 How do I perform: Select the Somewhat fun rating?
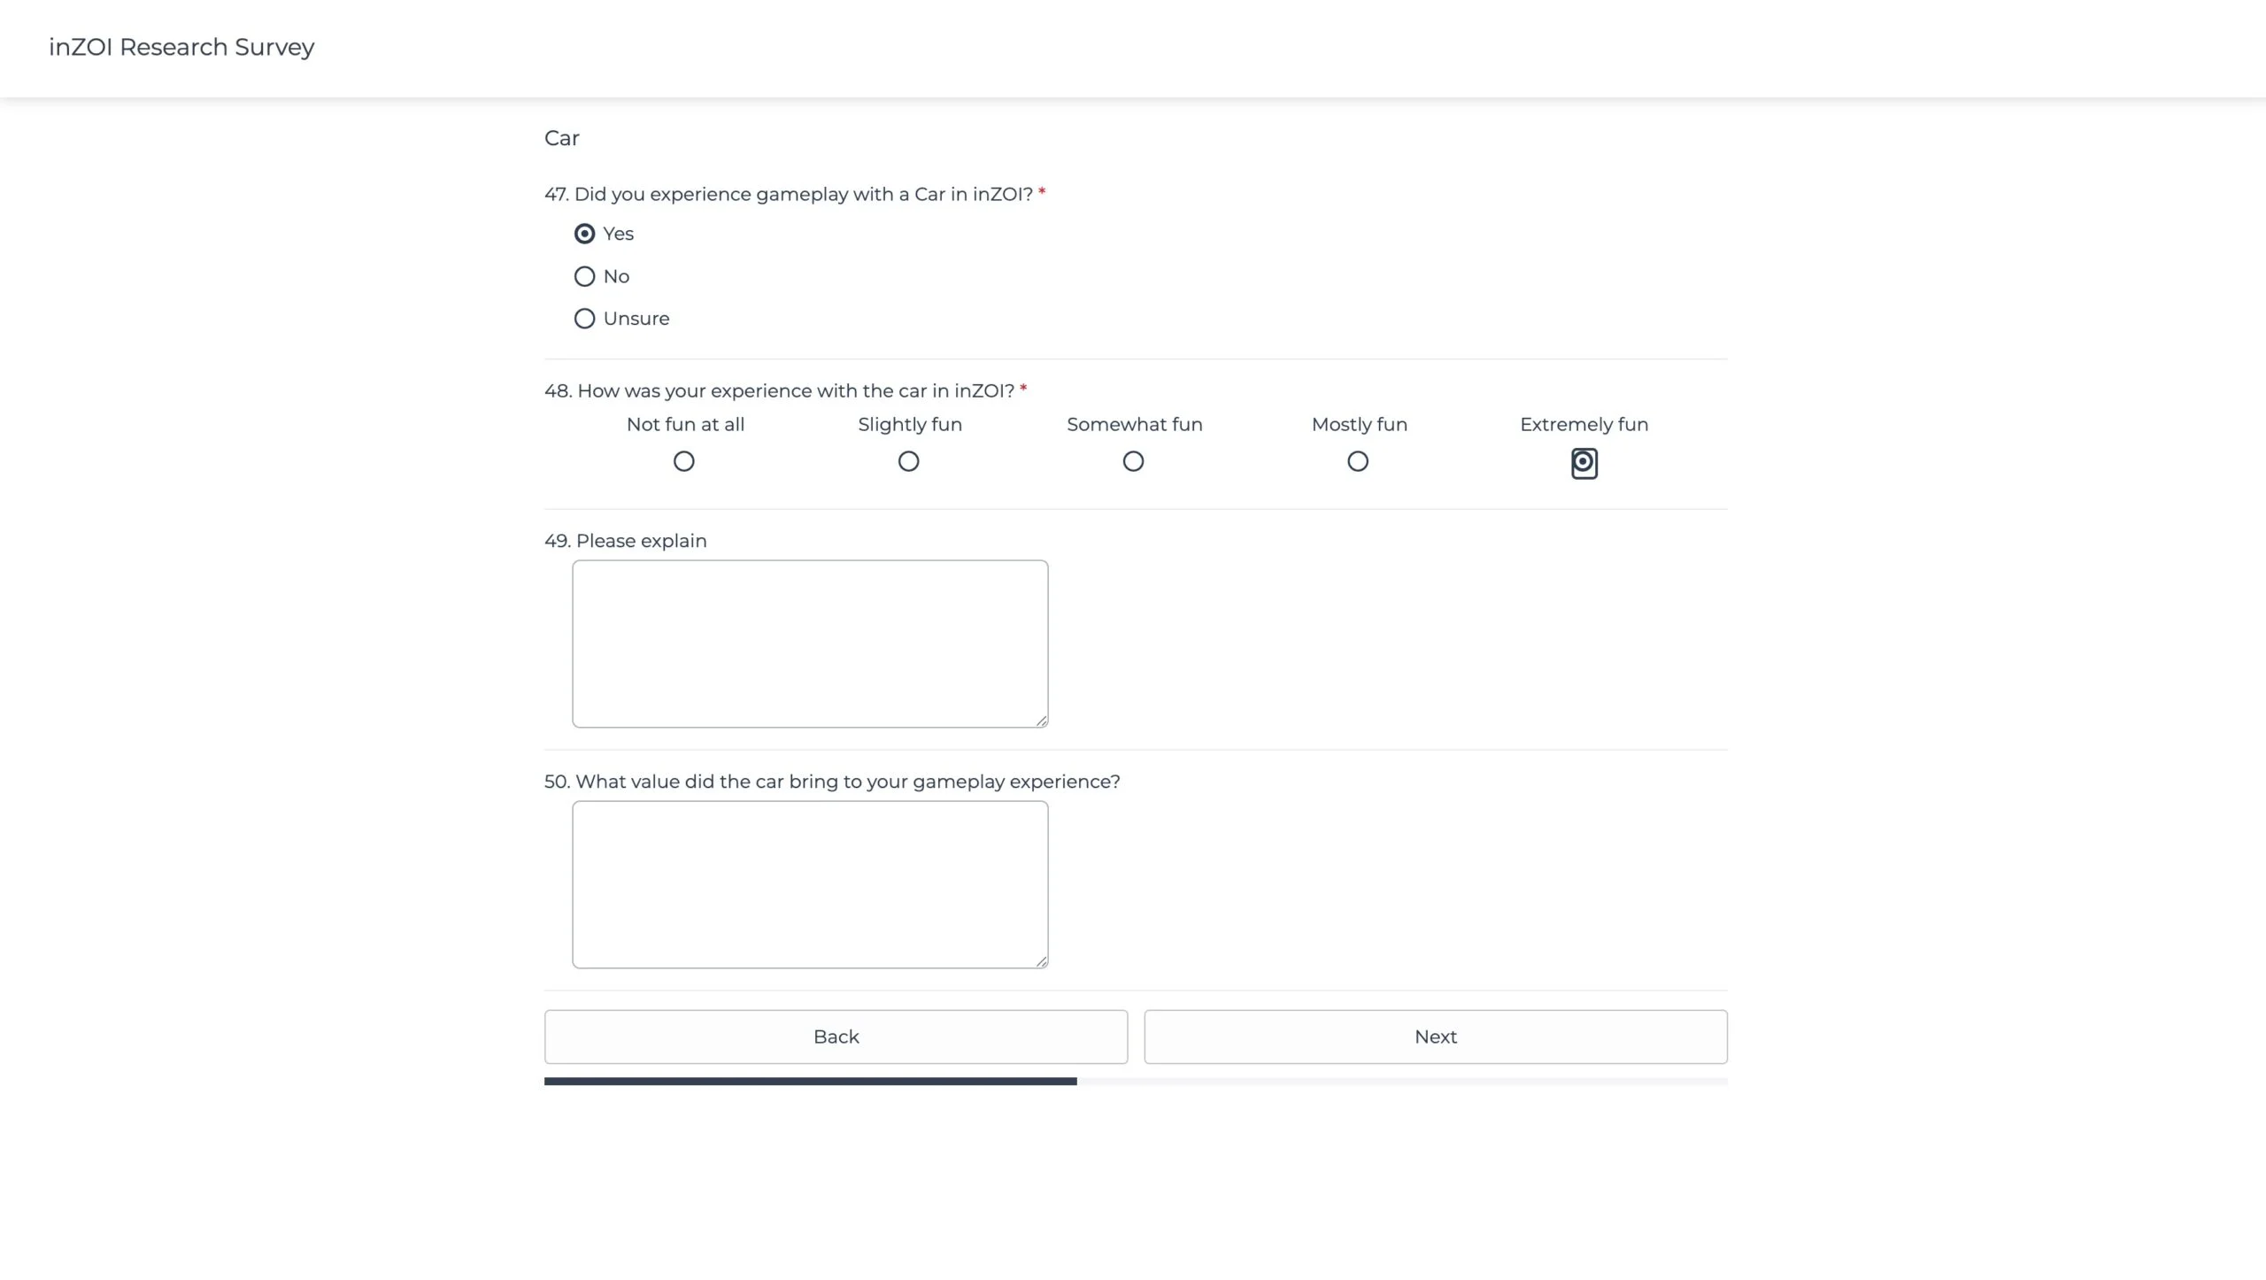pos(1134,461)
